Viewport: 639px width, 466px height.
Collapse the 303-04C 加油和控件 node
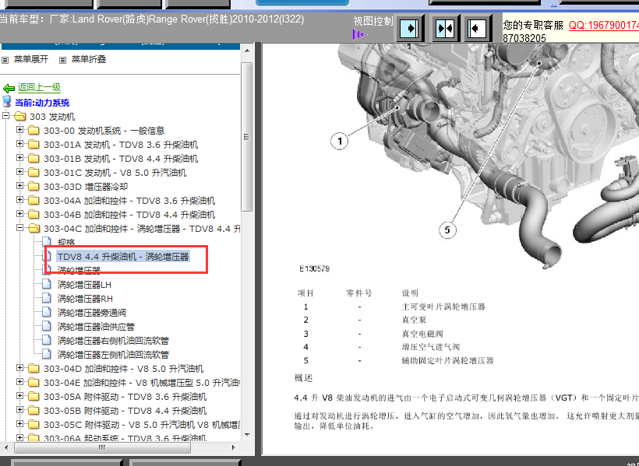[19, 227]
